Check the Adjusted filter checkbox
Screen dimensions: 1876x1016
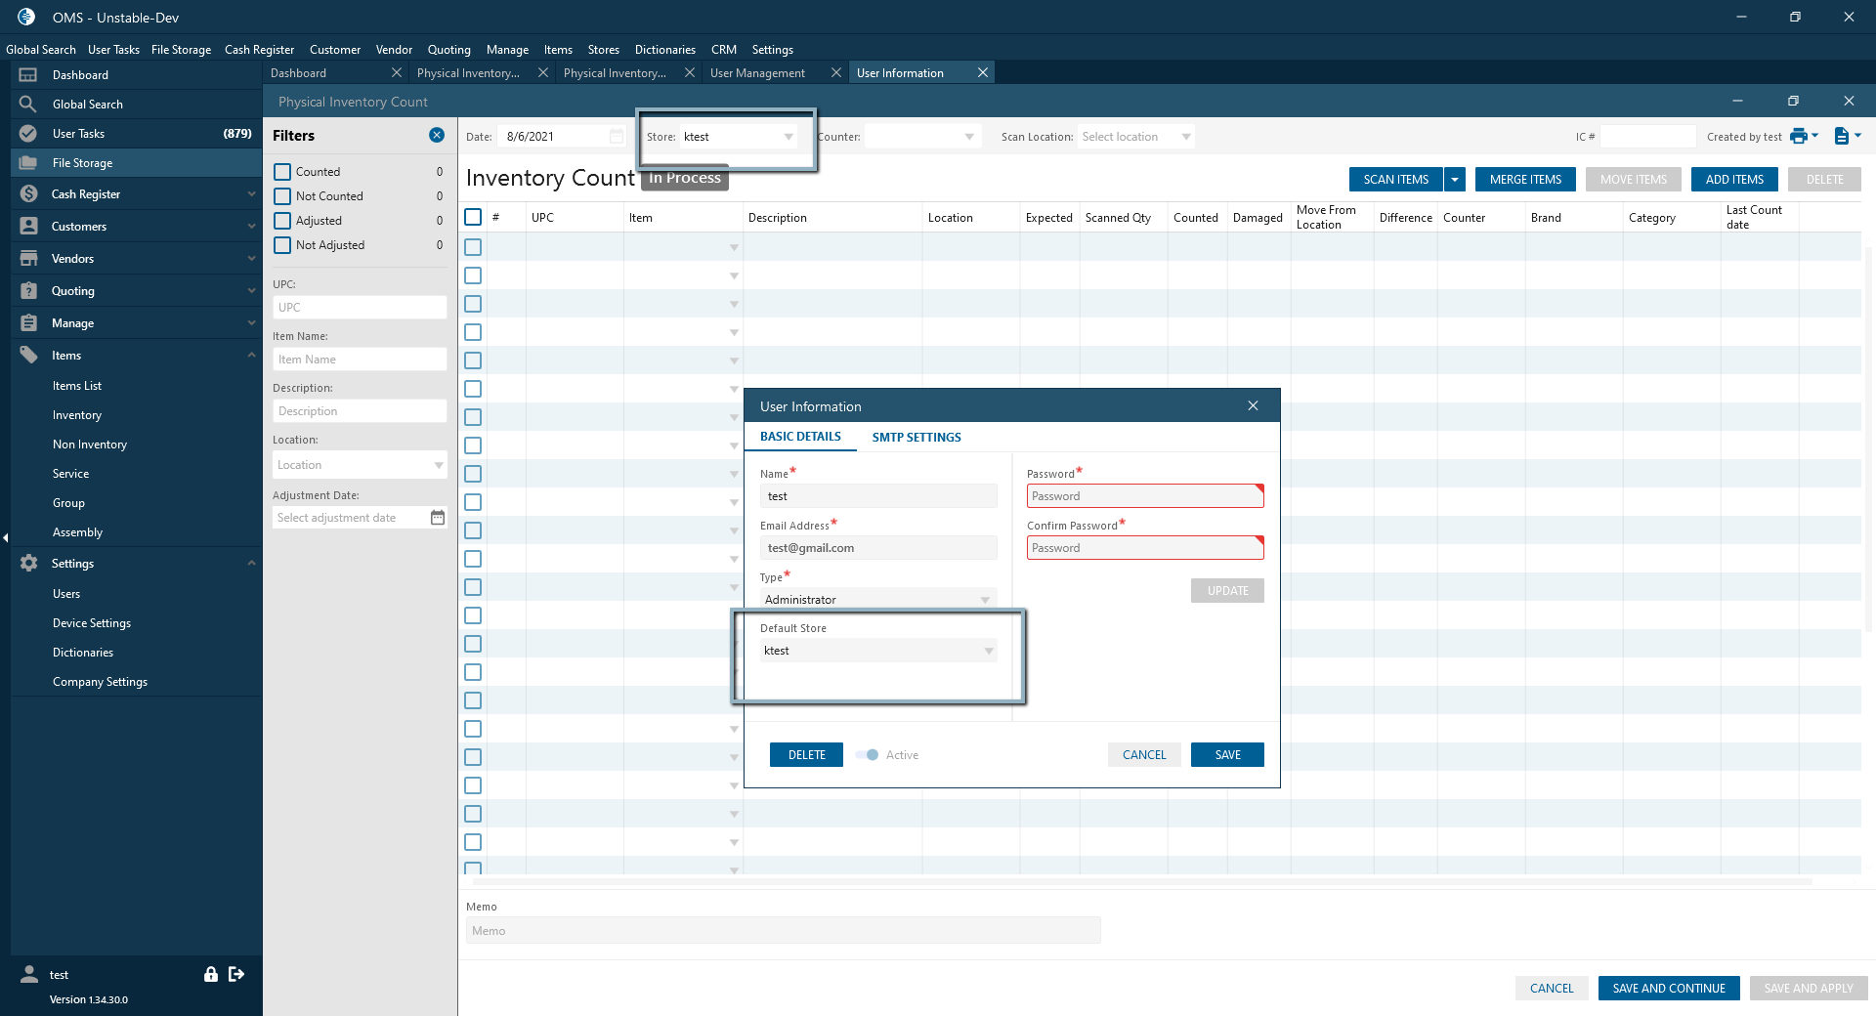(x=282, y=221)
